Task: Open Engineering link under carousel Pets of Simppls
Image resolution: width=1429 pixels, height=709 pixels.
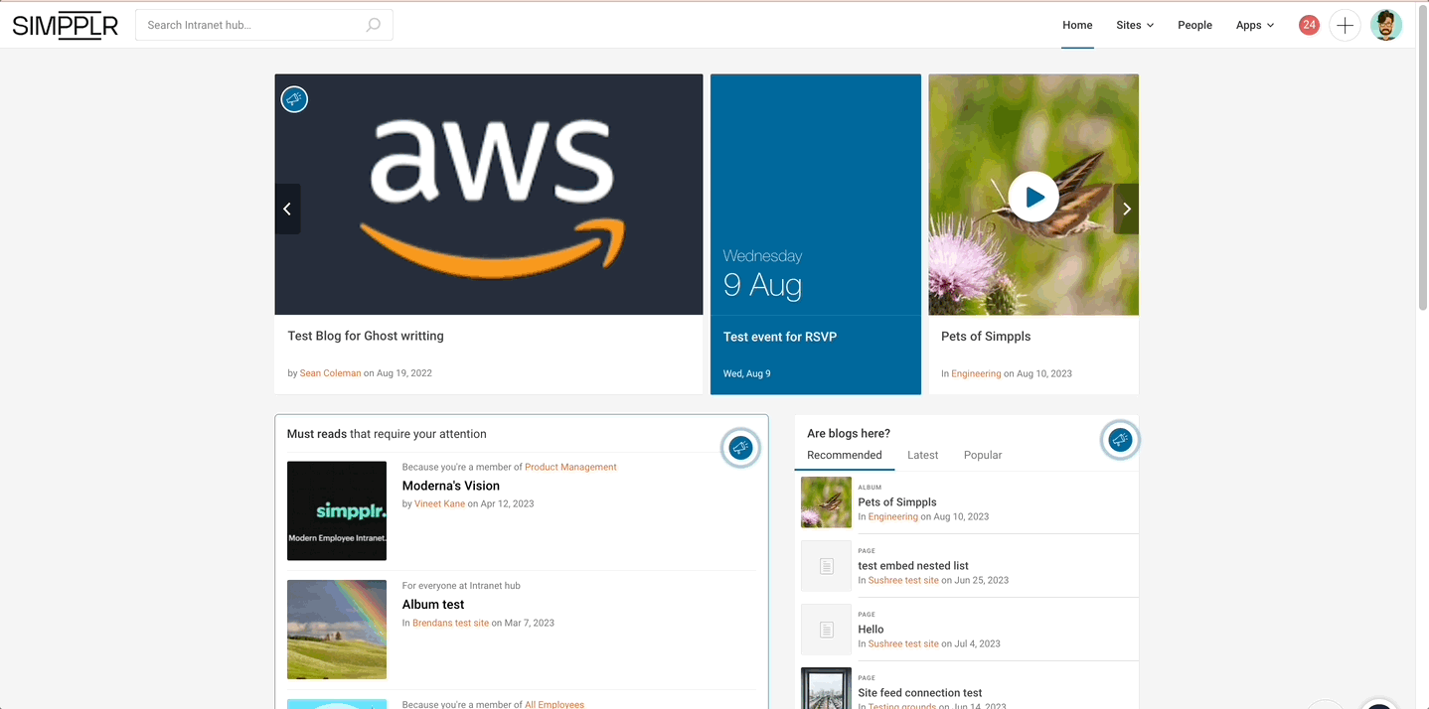Action: 976,373
